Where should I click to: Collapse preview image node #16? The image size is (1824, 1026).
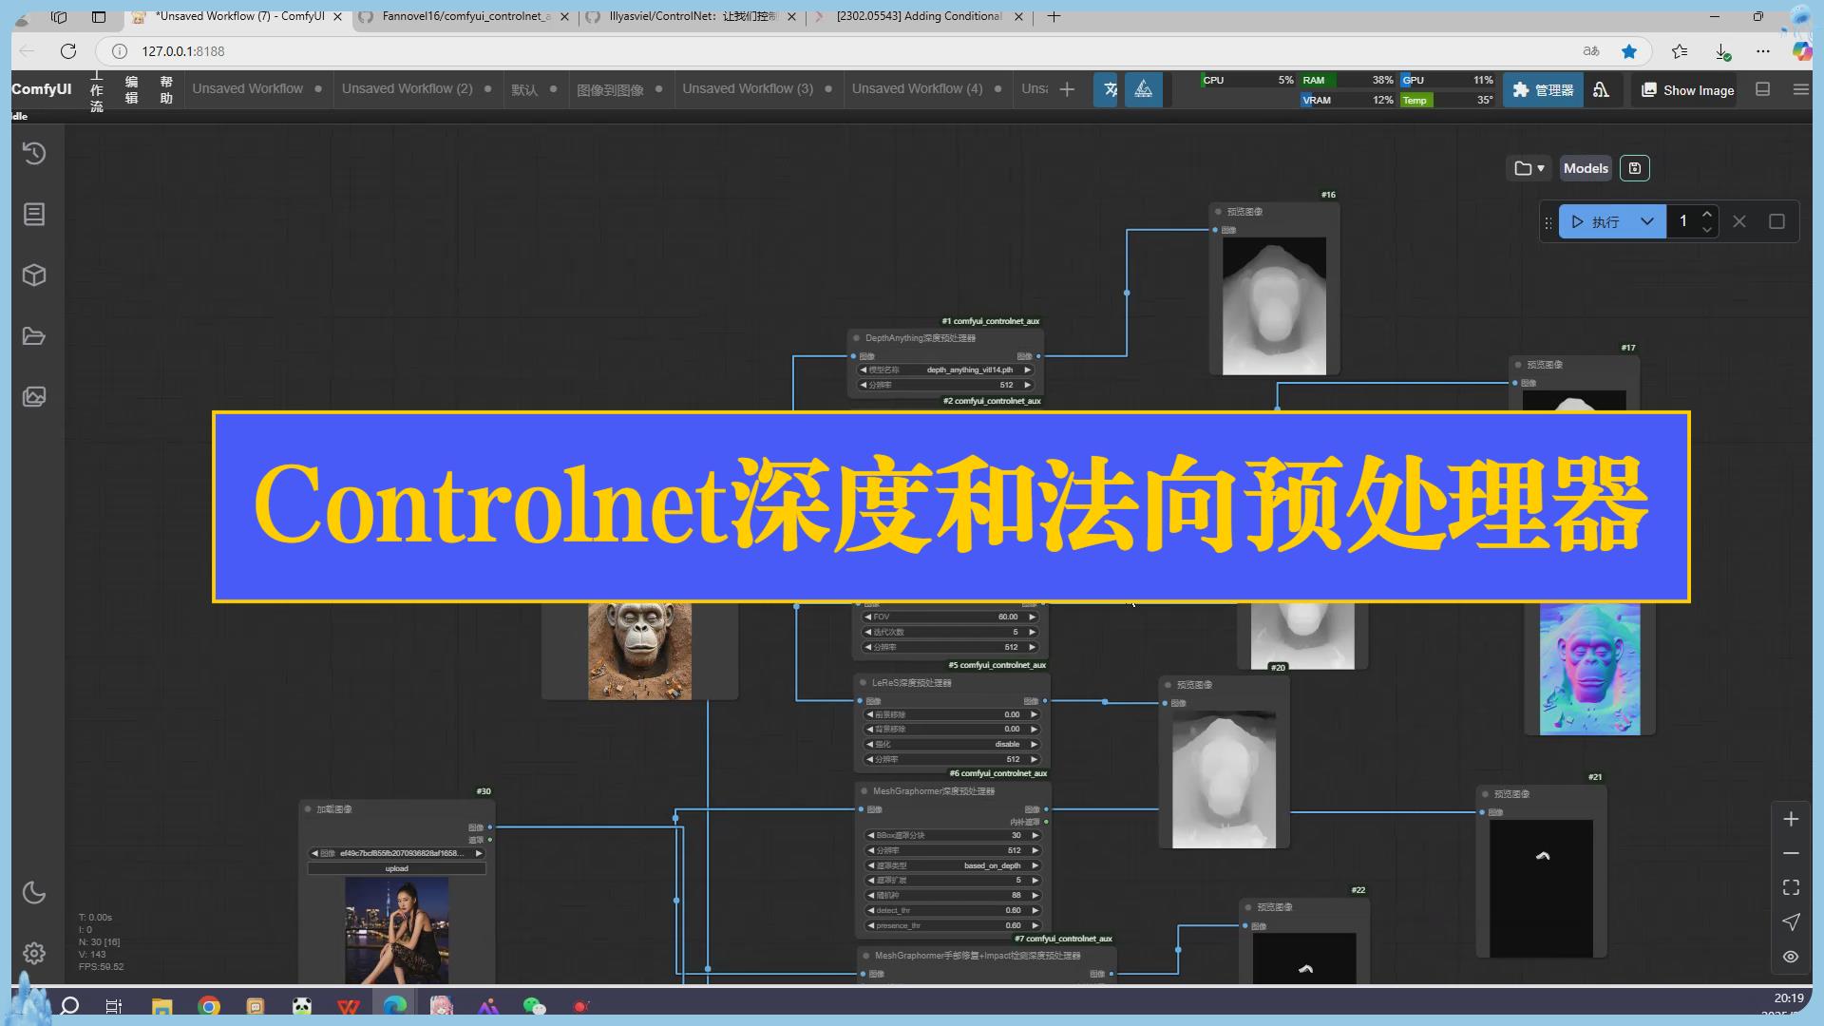point(1218,212)
